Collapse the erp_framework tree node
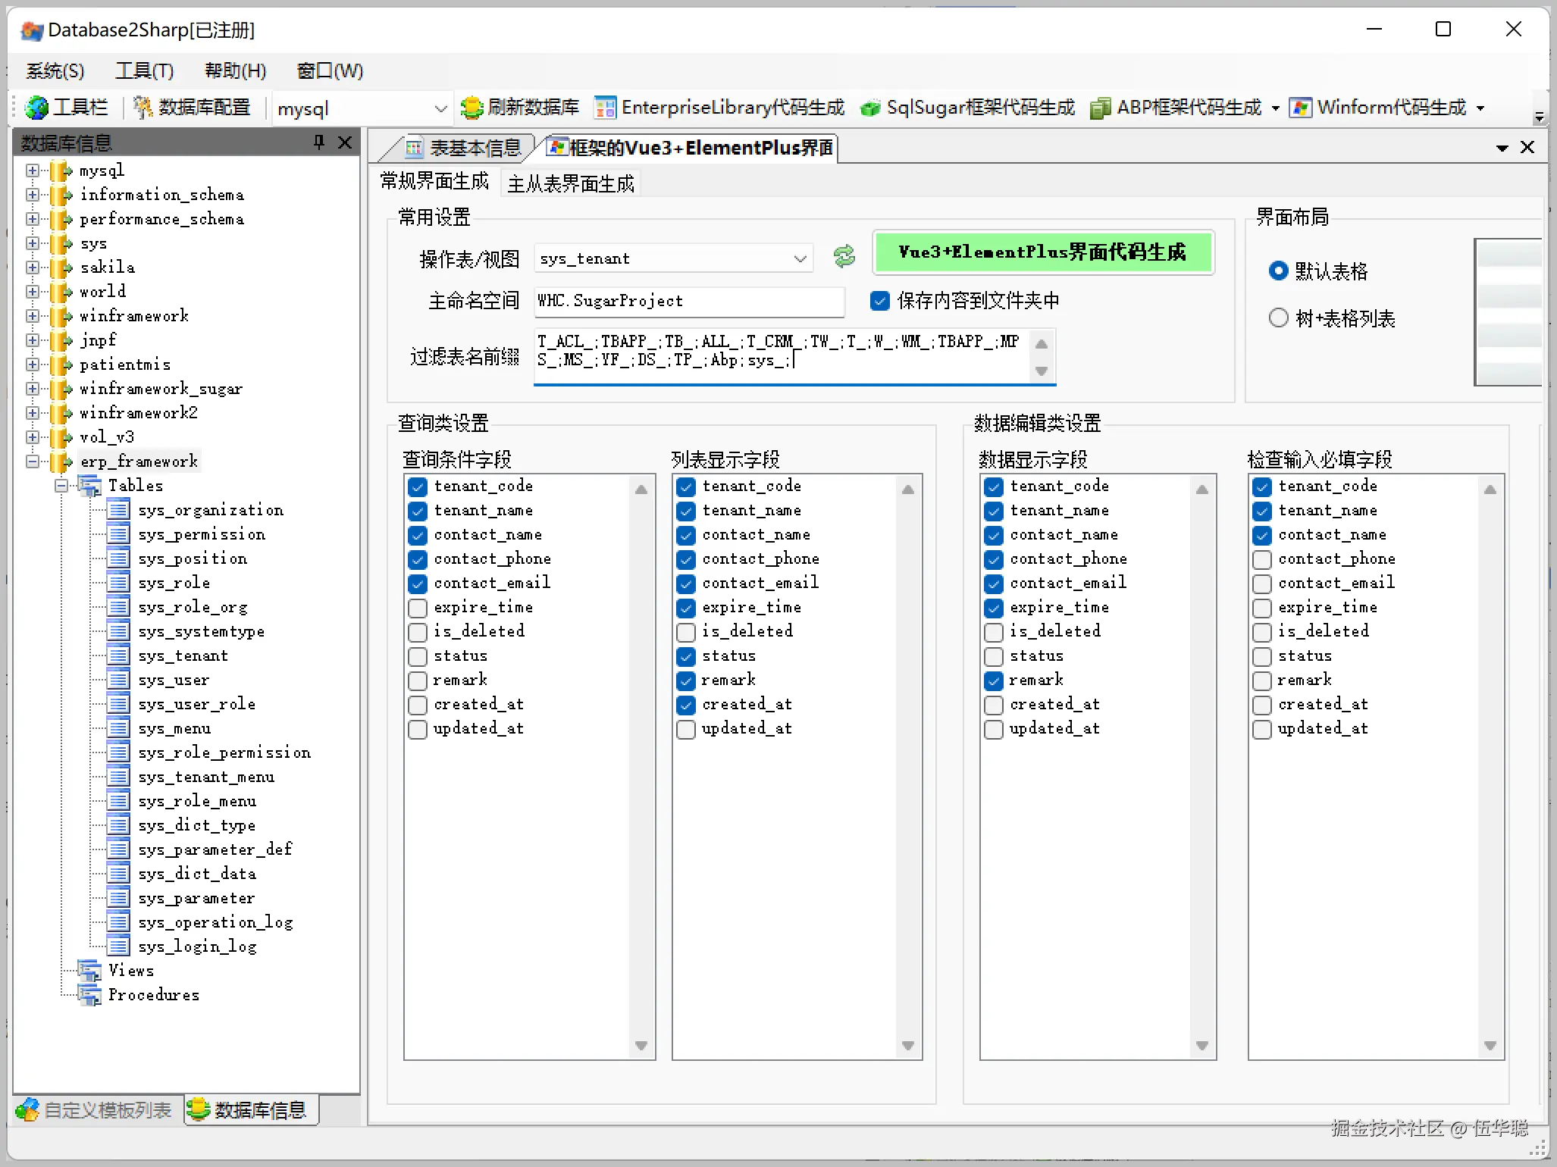 [x=33, y=461]
